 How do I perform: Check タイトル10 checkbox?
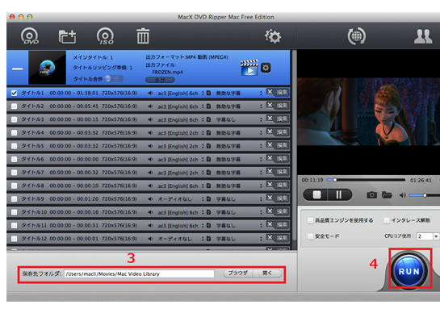click(14, 212)
